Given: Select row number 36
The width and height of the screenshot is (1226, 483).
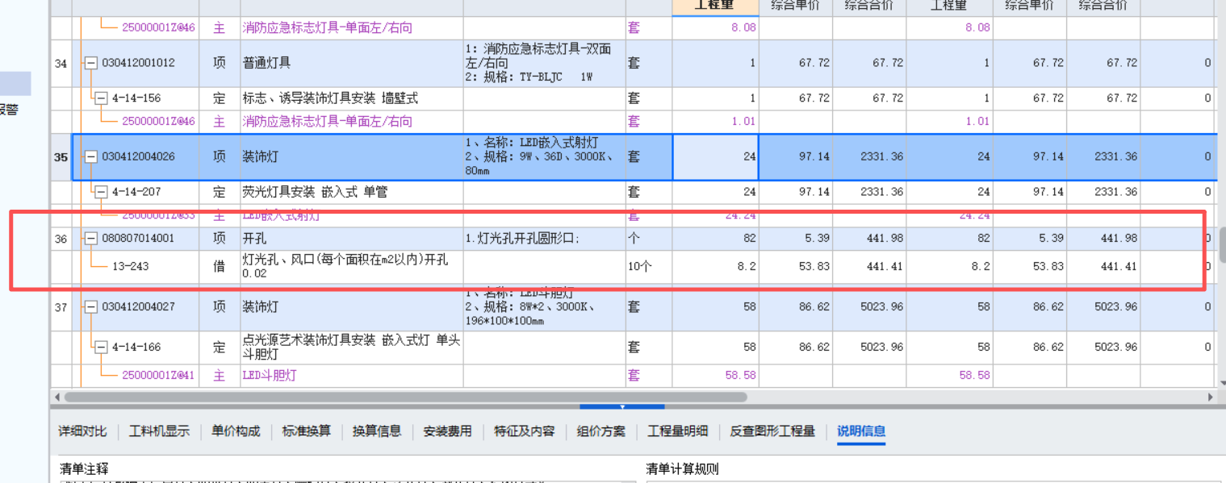Looking at the screenshot, I should (x=61, y=239).
